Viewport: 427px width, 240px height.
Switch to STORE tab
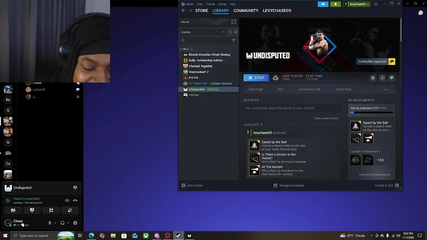click(x=201, y=11)
